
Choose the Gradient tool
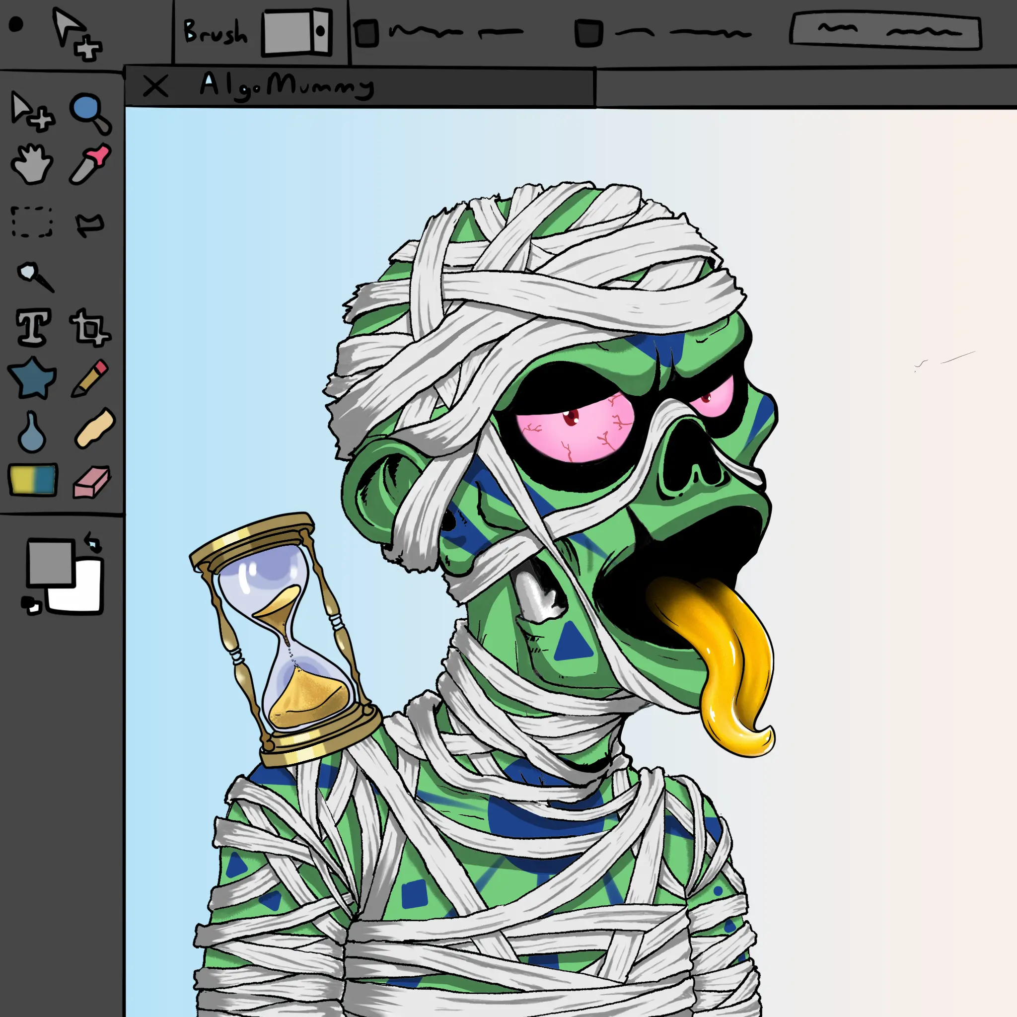click(33, 479)
